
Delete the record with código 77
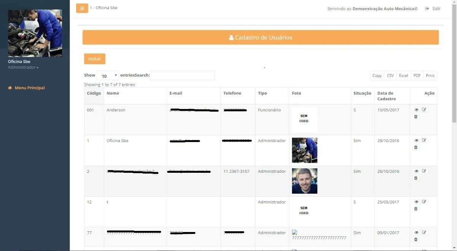(416, 240)
